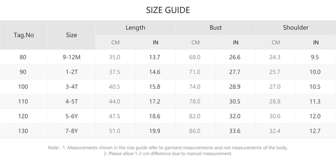Click the 17.2 length inches value
The height and width of the screenshot is (163, 336).
155,102
